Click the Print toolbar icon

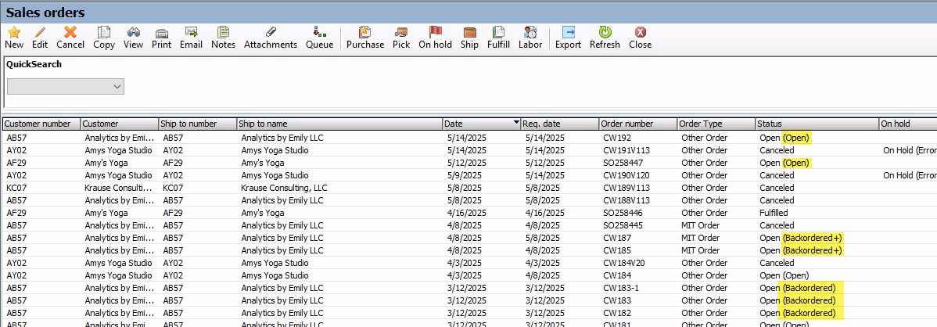pyautogui.click(x=161, y=32)
